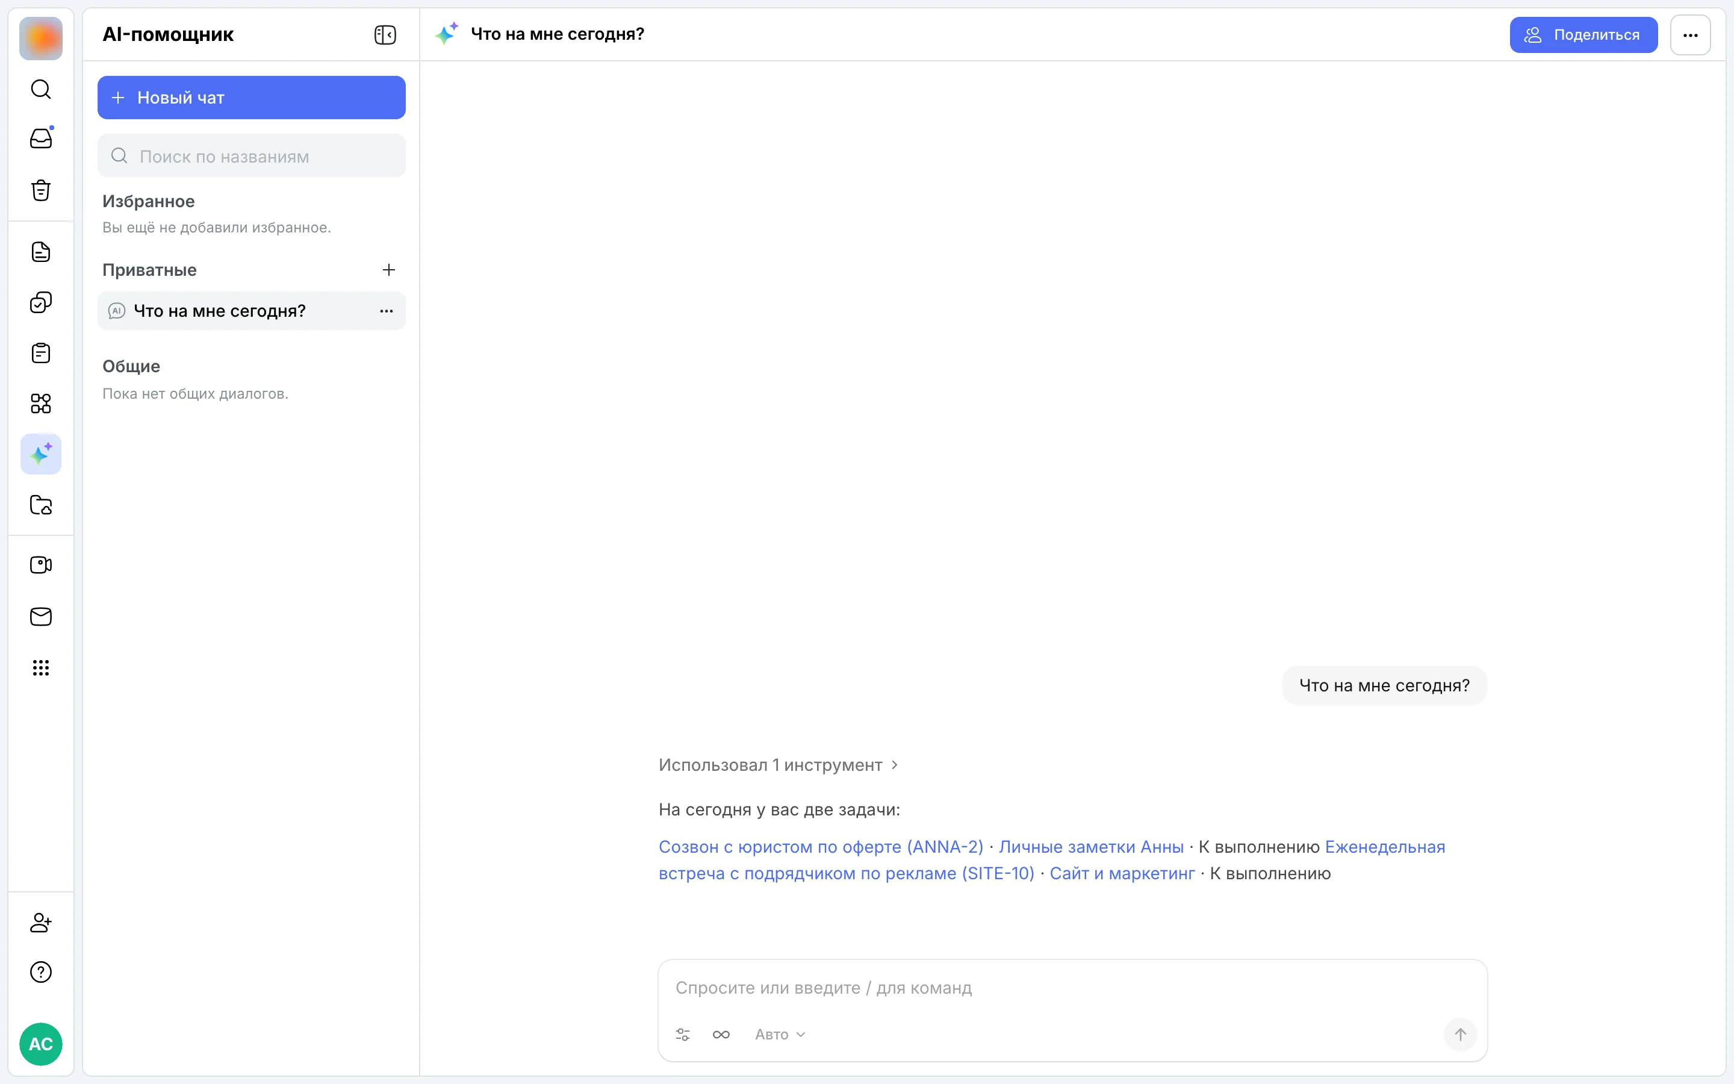Open the mail envelope icon
Viewport: 1734px width, 1084px height.
(x=41, y=617)
